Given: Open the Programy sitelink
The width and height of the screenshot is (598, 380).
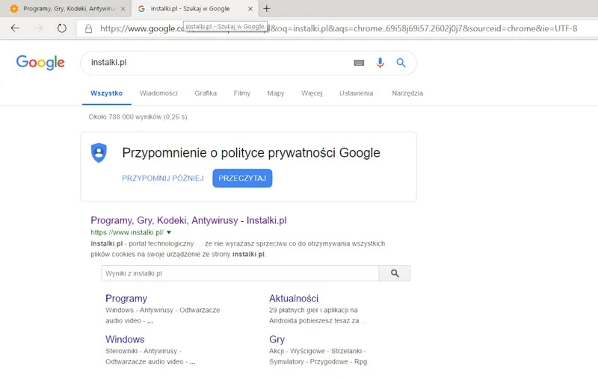Looking at the screenshot, I should tap(126, 299).
